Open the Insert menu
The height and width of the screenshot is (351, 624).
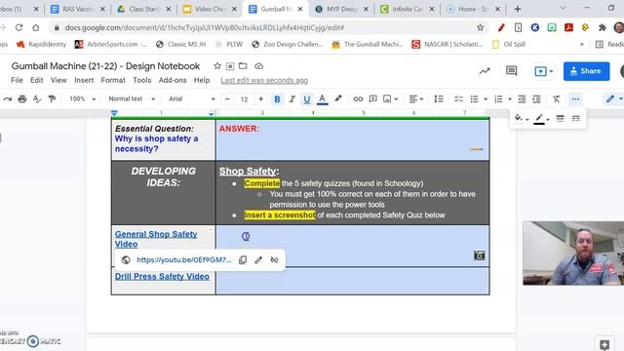tap(84, 80)
